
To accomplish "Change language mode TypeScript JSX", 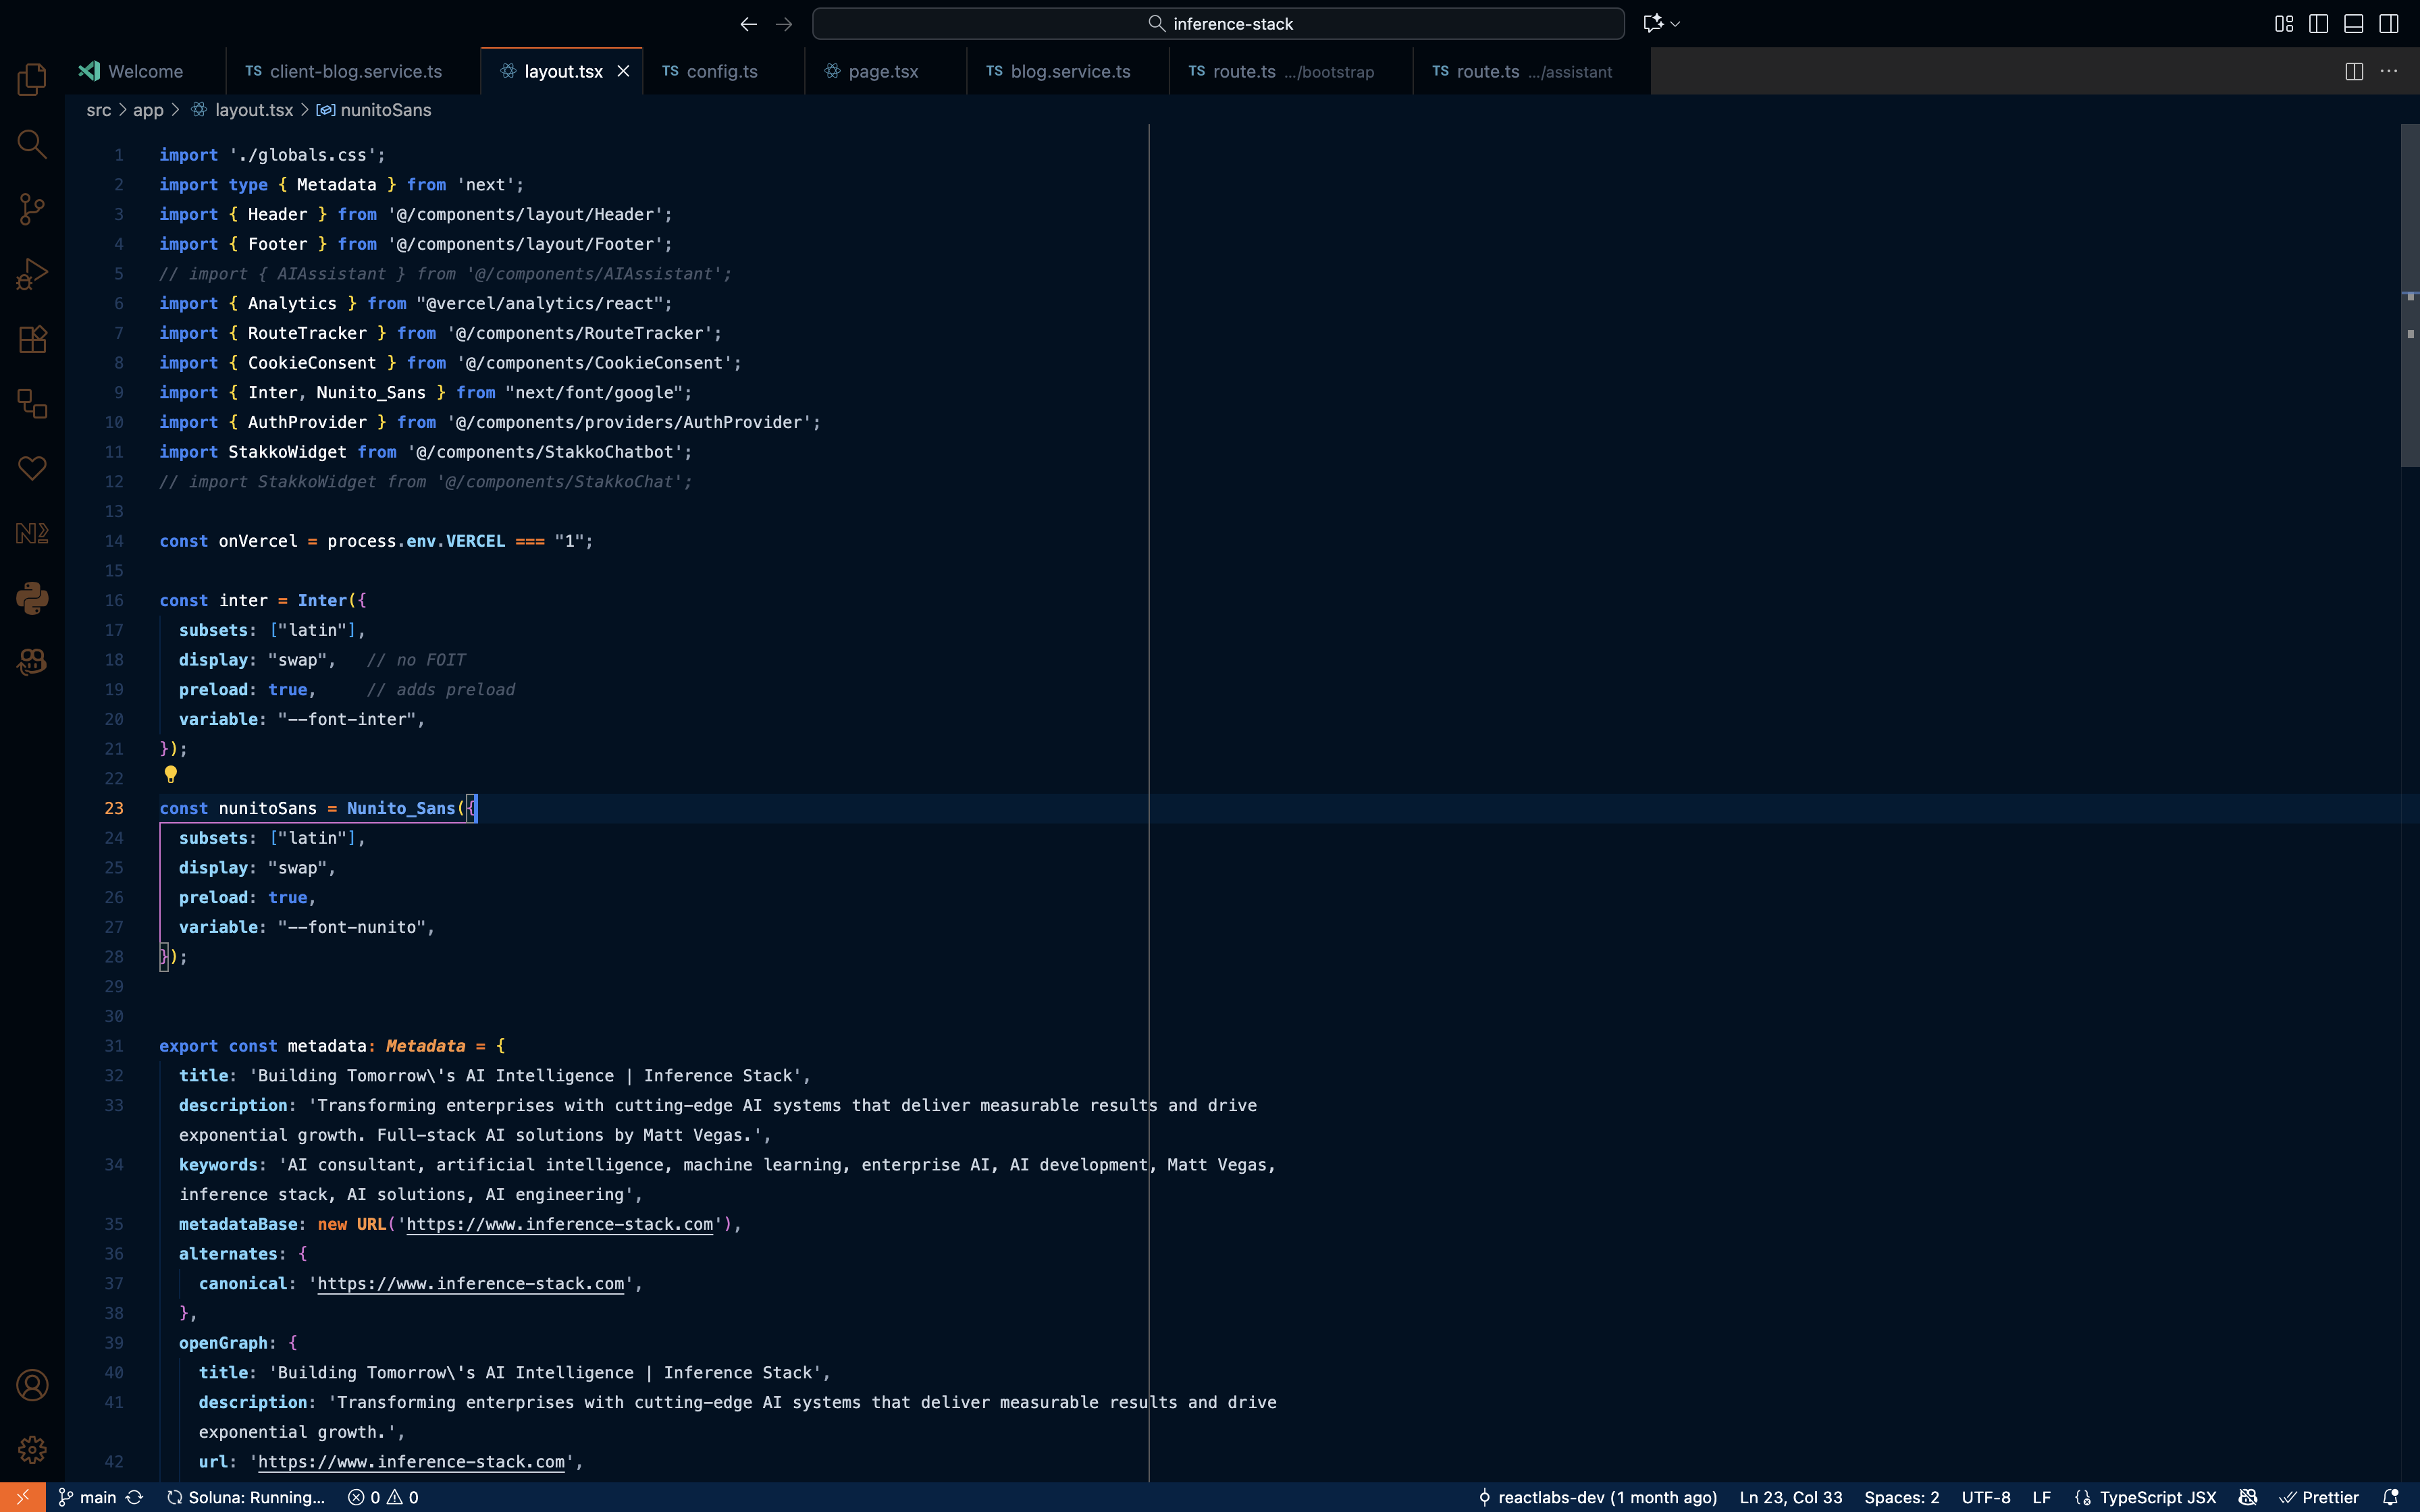I will pyautogui.click(x=2157, y=1497).
